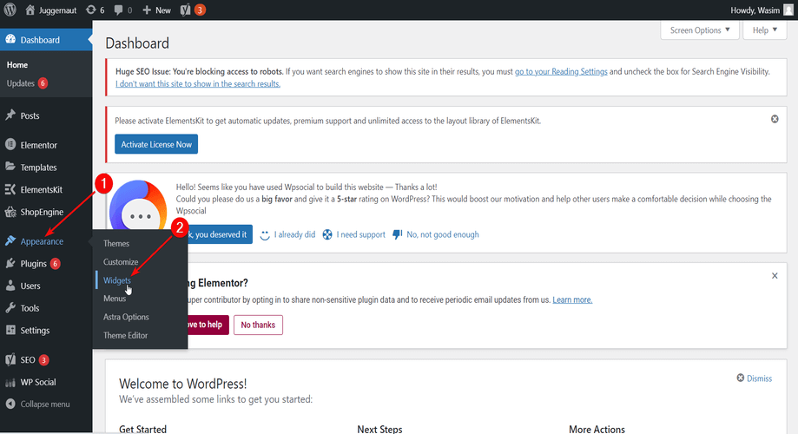Expand the Help dropdown
The image size is (798, 434).
coord(765,30)
